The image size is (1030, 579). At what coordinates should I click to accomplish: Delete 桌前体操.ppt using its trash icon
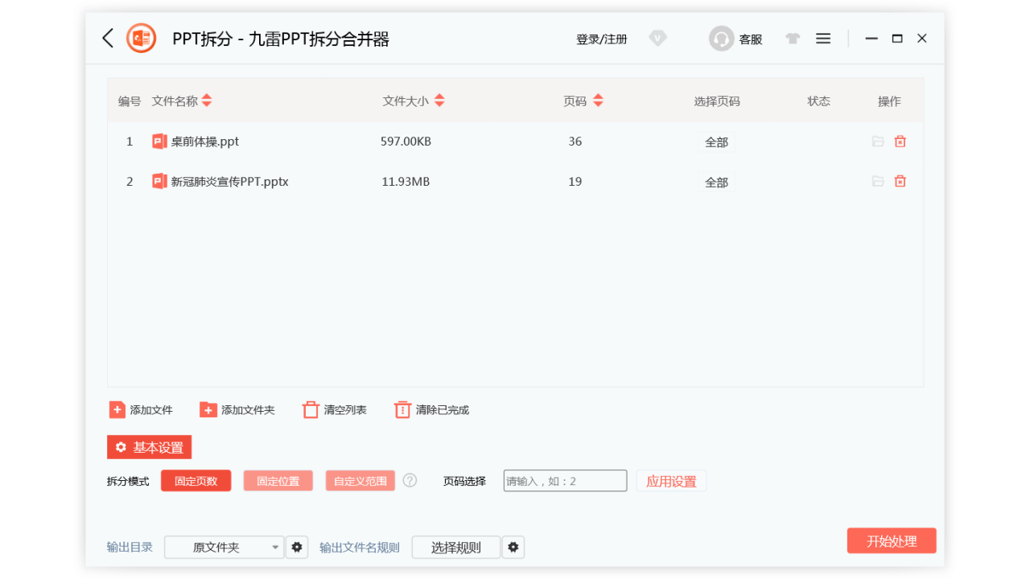point(900,141)
